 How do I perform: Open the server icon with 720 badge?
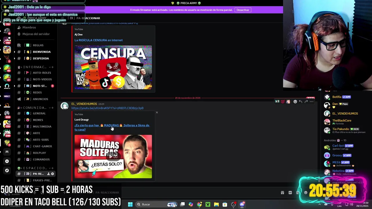(x=7, y=124)
